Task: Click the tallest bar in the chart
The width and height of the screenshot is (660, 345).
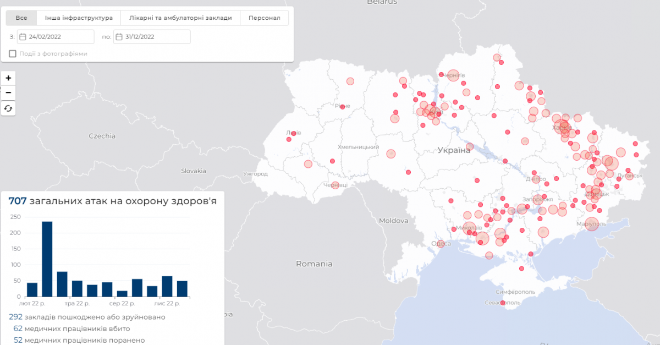Action: 47,259
